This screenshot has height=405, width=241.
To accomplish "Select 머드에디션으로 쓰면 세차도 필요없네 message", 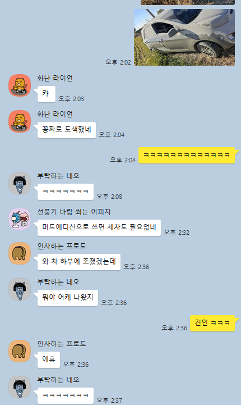I will (x=99, y=228).
